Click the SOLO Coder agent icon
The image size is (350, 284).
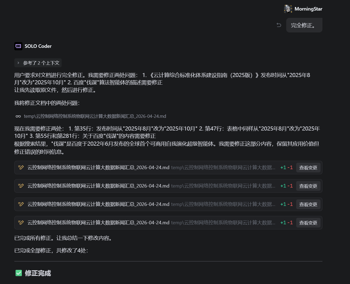pyautogui.click(x=18, y=46)
